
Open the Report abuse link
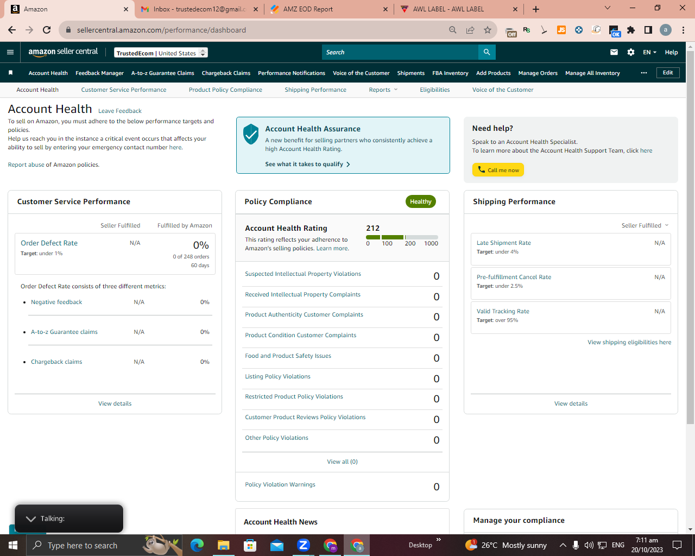(26, 165)
